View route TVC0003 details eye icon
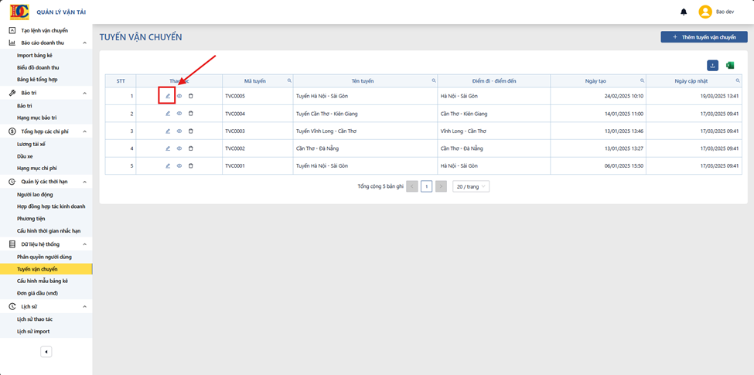 (x=179, y=131)
